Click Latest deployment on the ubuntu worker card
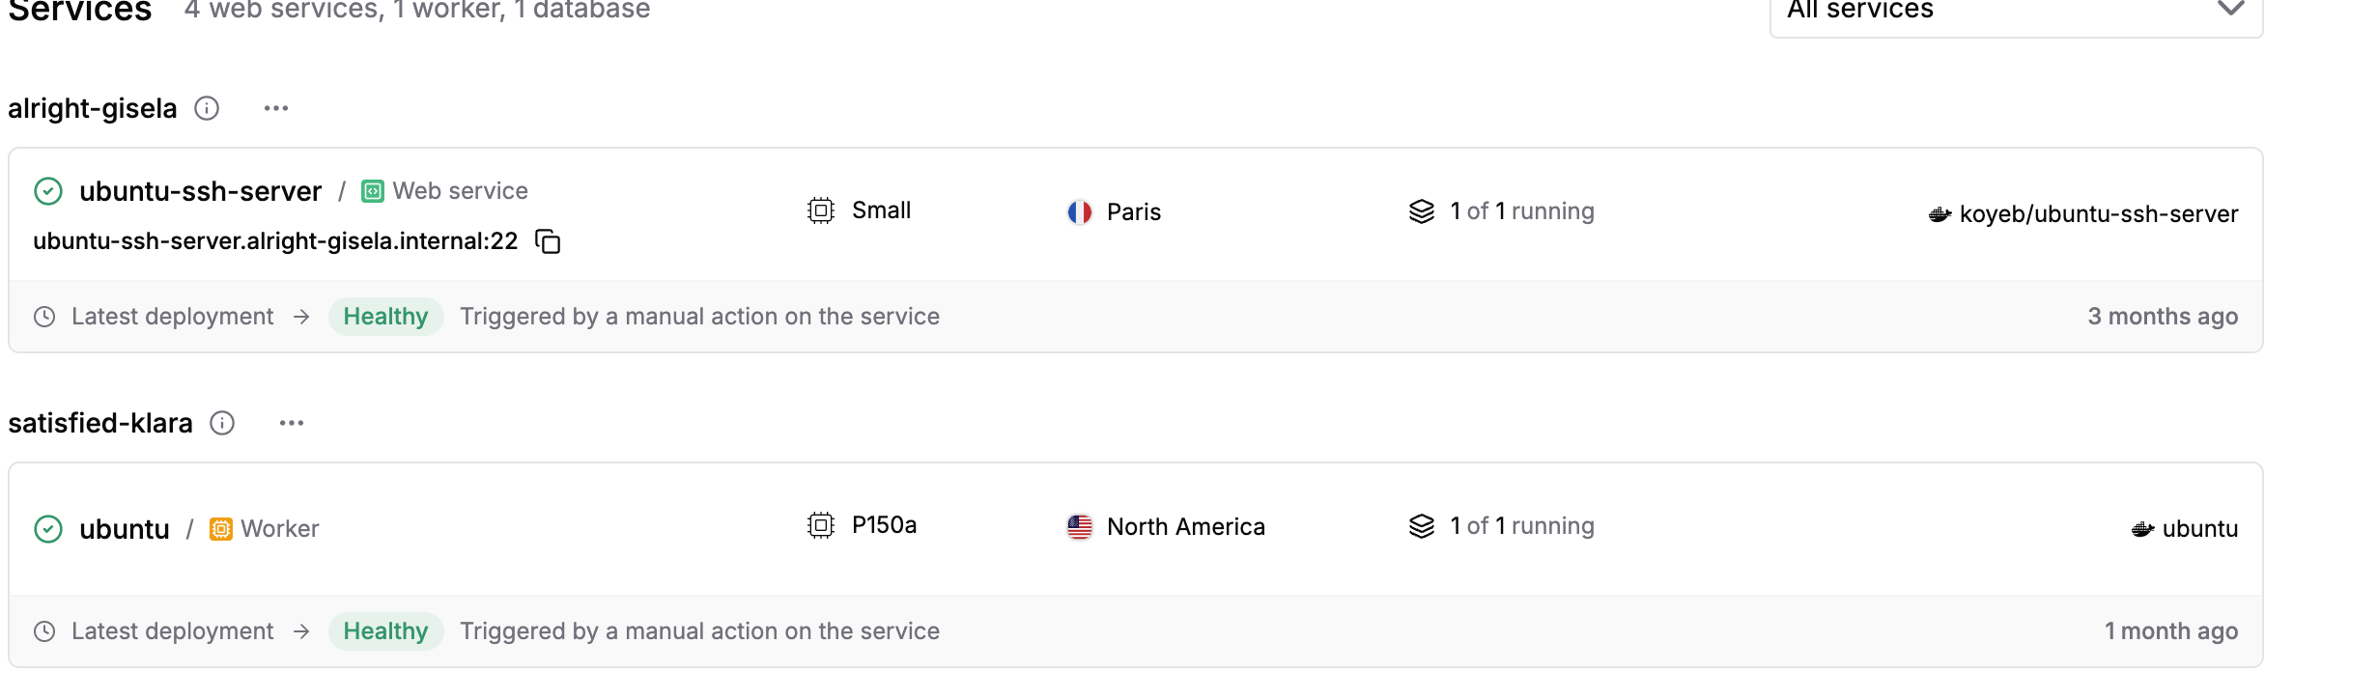 pyautogui.click(x=172, y=631)
